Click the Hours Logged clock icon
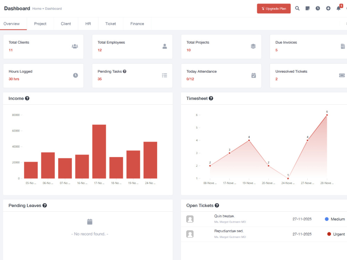Image resolution: width=347 pixels, height=260 pixels. pyautogui.click(x=75, y=75)
